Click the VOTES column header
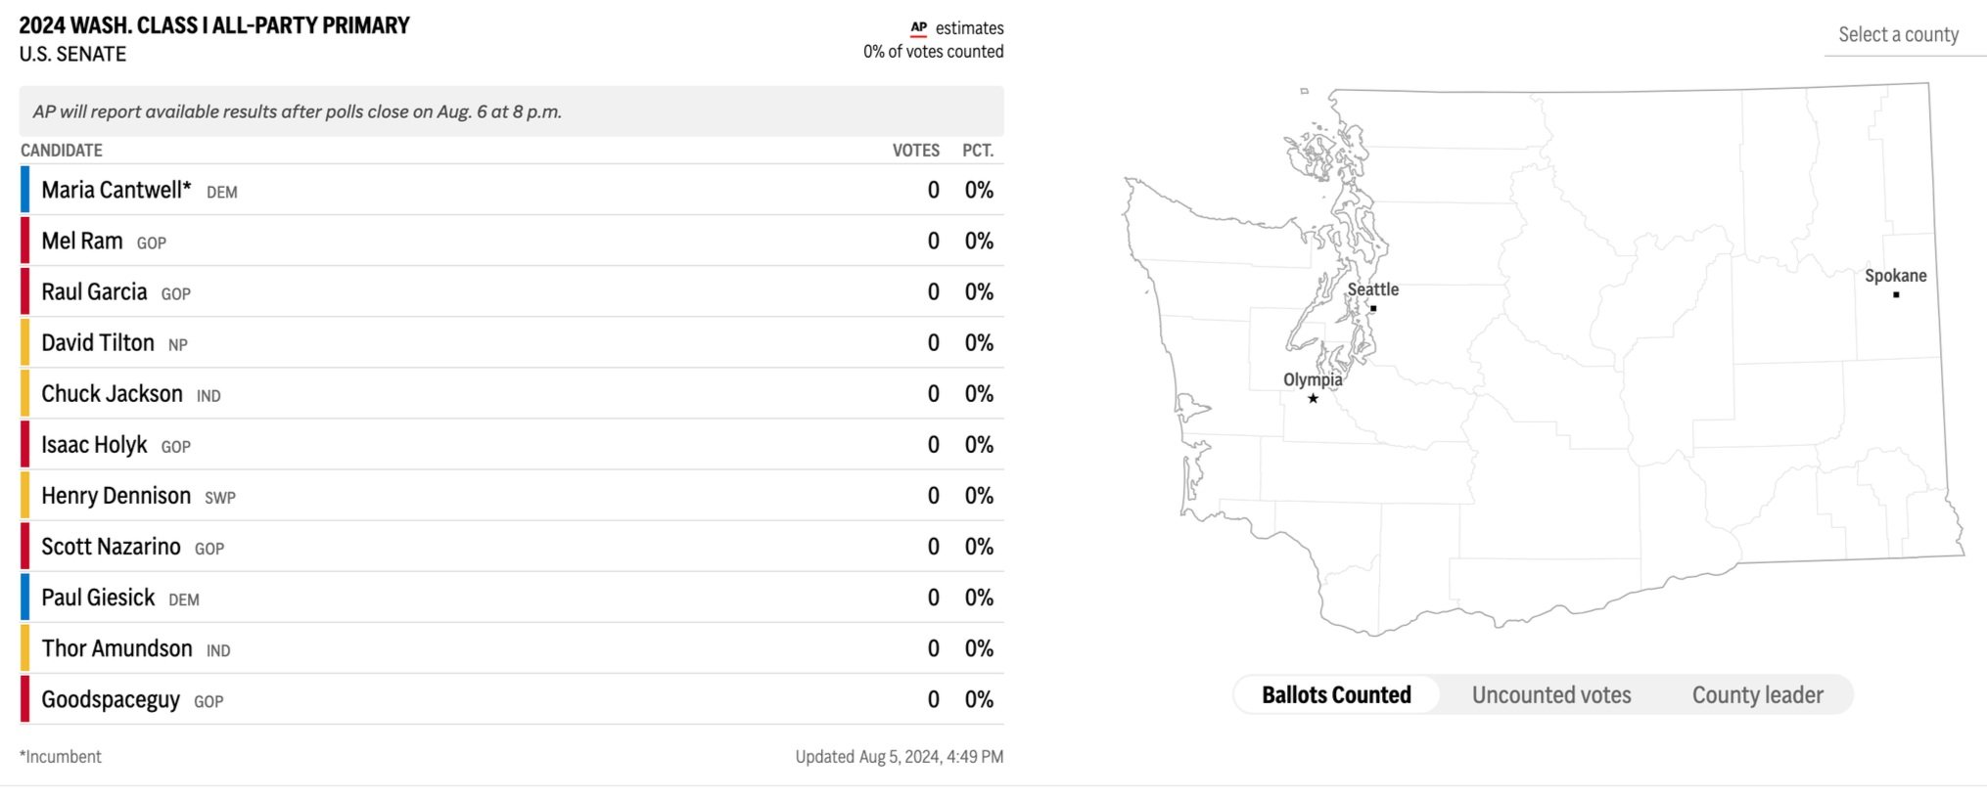This screenshot has width=1987, height=799. [x=915, y=151]
